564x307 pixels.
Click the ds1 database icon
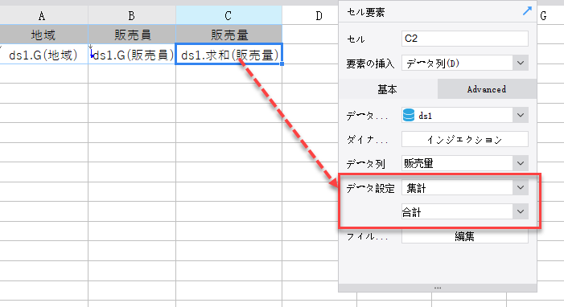click(x=409, y=116)
